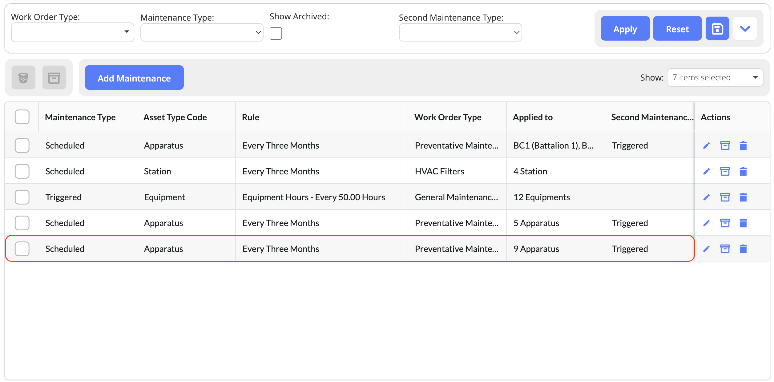Edit the BC1 (Battalion 1) row
Image resolution: width=774 pixels, height=382 pixels.
click(707, 145)
